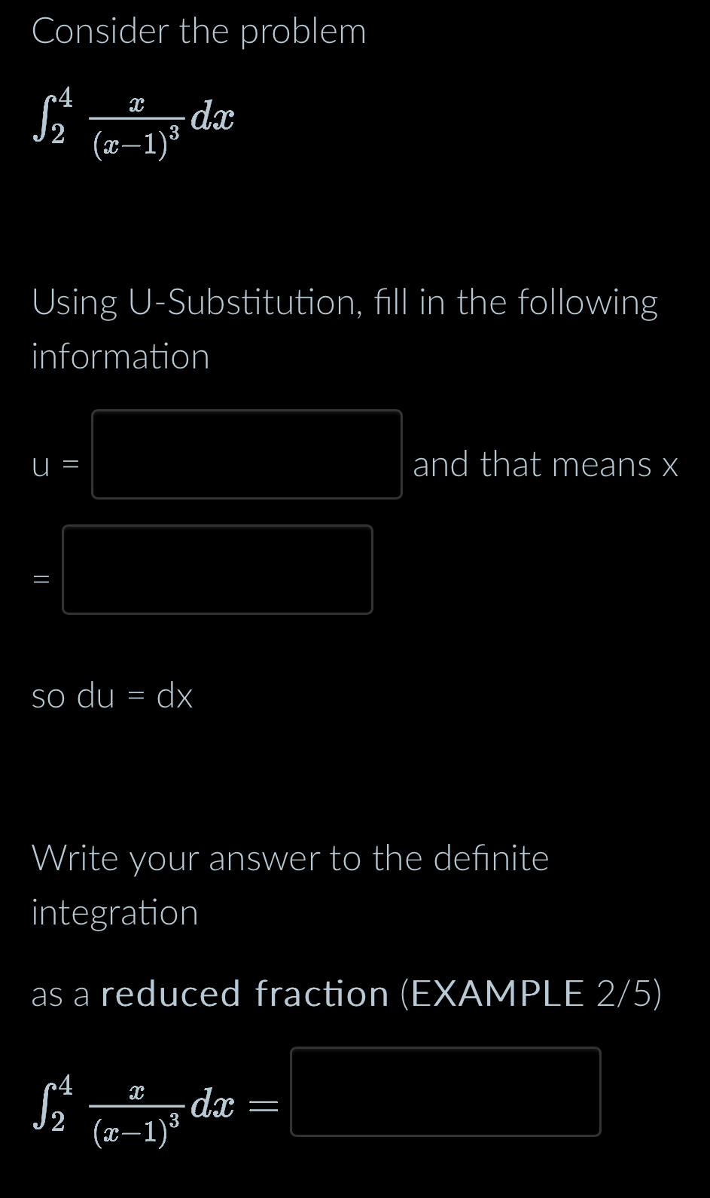The width and height of the screenshot is (710, 1198).
Task: Click the input field for u =
Action: [x=247, y=454]
